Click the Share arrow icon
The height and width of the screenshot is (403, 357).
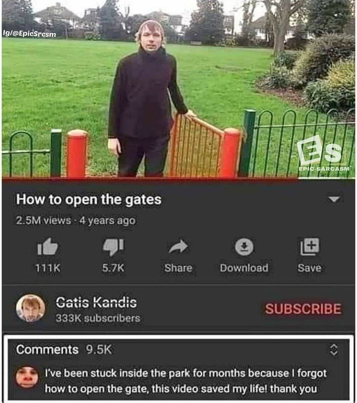pyautogui.click(x=178, y=247)
